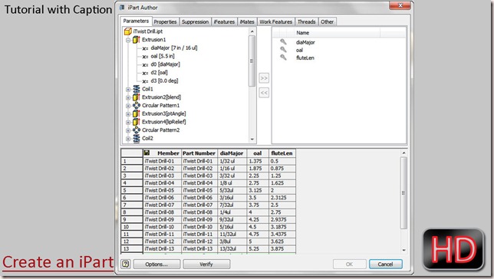This screenshot has width=494, height=279.
Task: Click the icon in the Member column header
Action: click(147, 153)
